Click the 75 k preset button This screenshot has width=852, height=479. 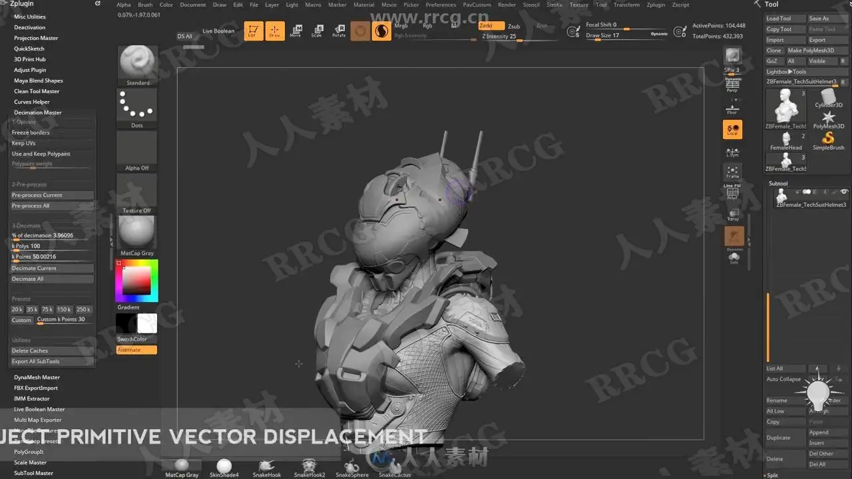tap(47, 309)
